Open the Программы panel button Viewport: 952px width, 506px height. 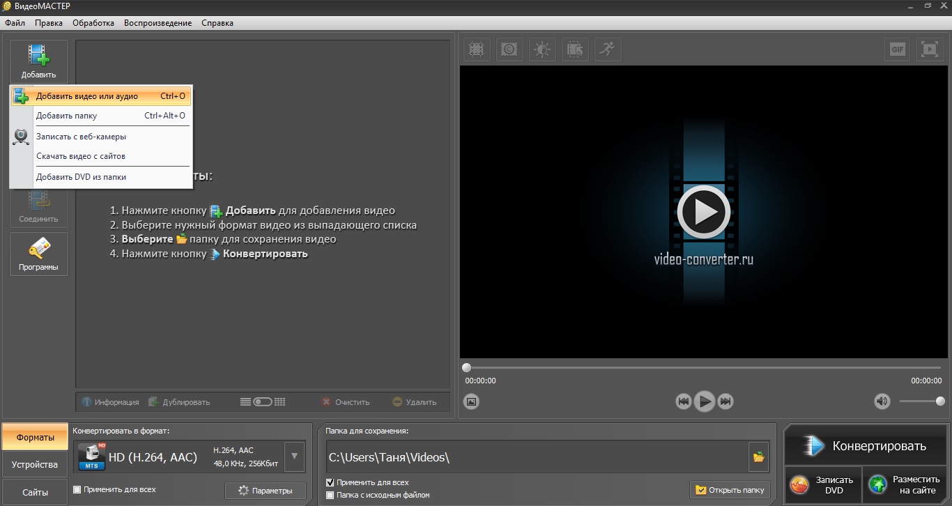click(39, 254)
